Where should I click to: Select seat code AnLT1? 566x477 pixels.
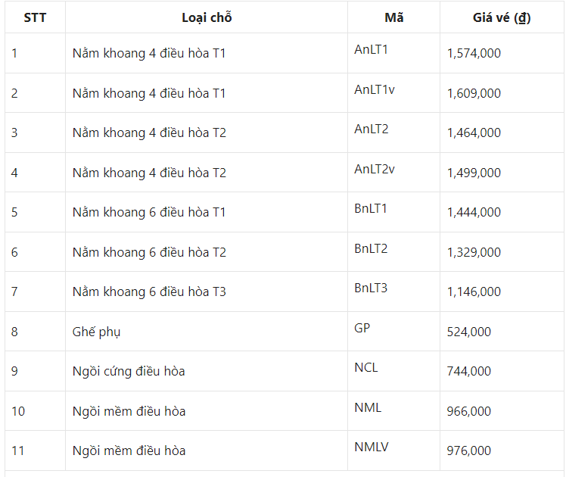[371, 49]
